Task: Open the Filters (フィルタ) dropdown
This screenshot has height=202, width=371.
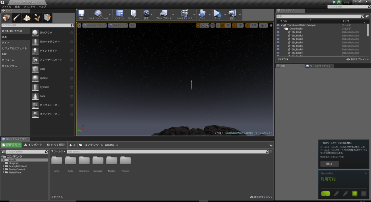Action: [x=58, y=151]
